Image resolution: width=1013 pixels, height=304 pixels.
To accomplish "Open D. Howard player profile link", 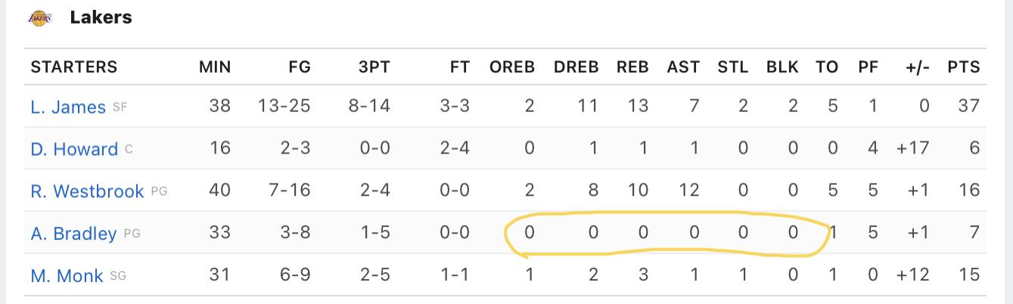I will click(x=74, y=149).
